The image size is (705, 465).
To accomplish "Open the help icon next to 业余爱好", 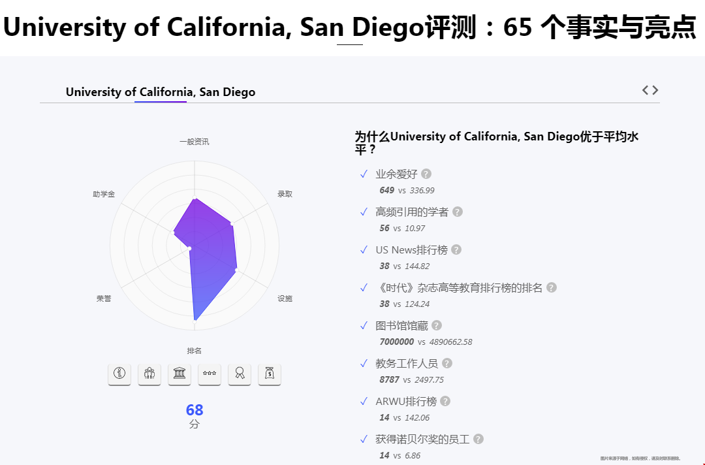I will (426, 174).
